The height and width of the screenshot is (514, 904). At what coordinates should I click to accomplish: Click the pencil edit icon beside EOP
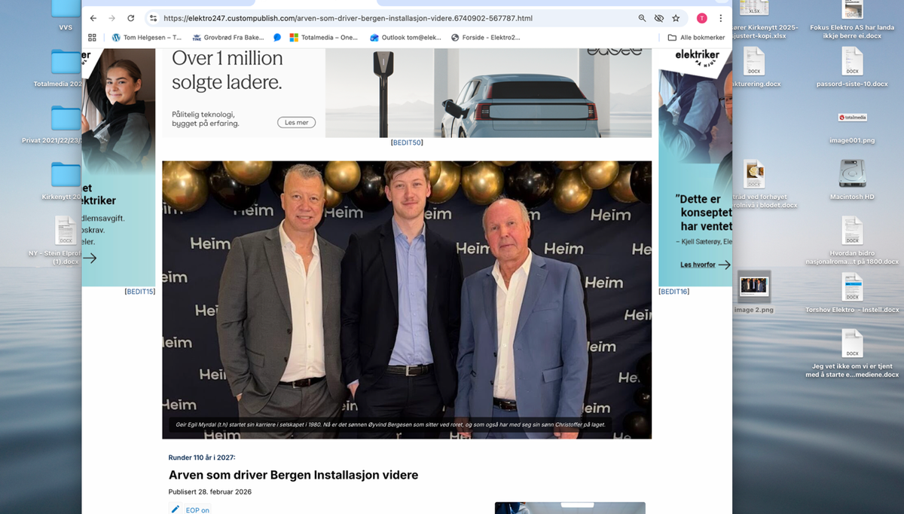175,509
